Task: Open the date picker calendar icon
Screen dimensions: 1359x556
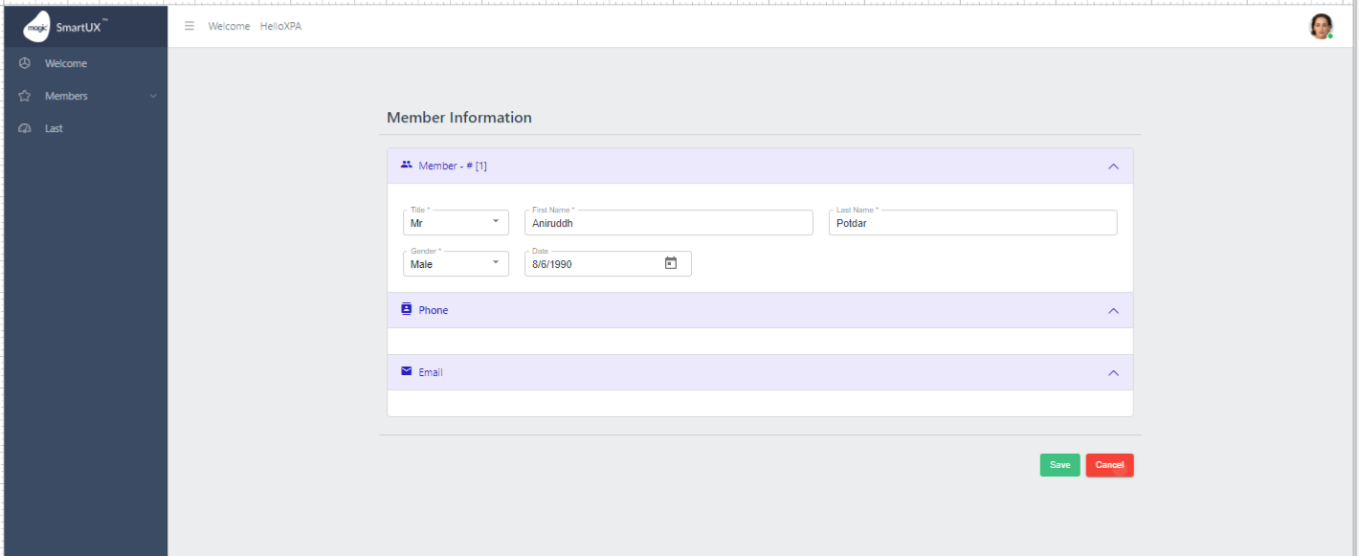Action: tap(671, 263)
